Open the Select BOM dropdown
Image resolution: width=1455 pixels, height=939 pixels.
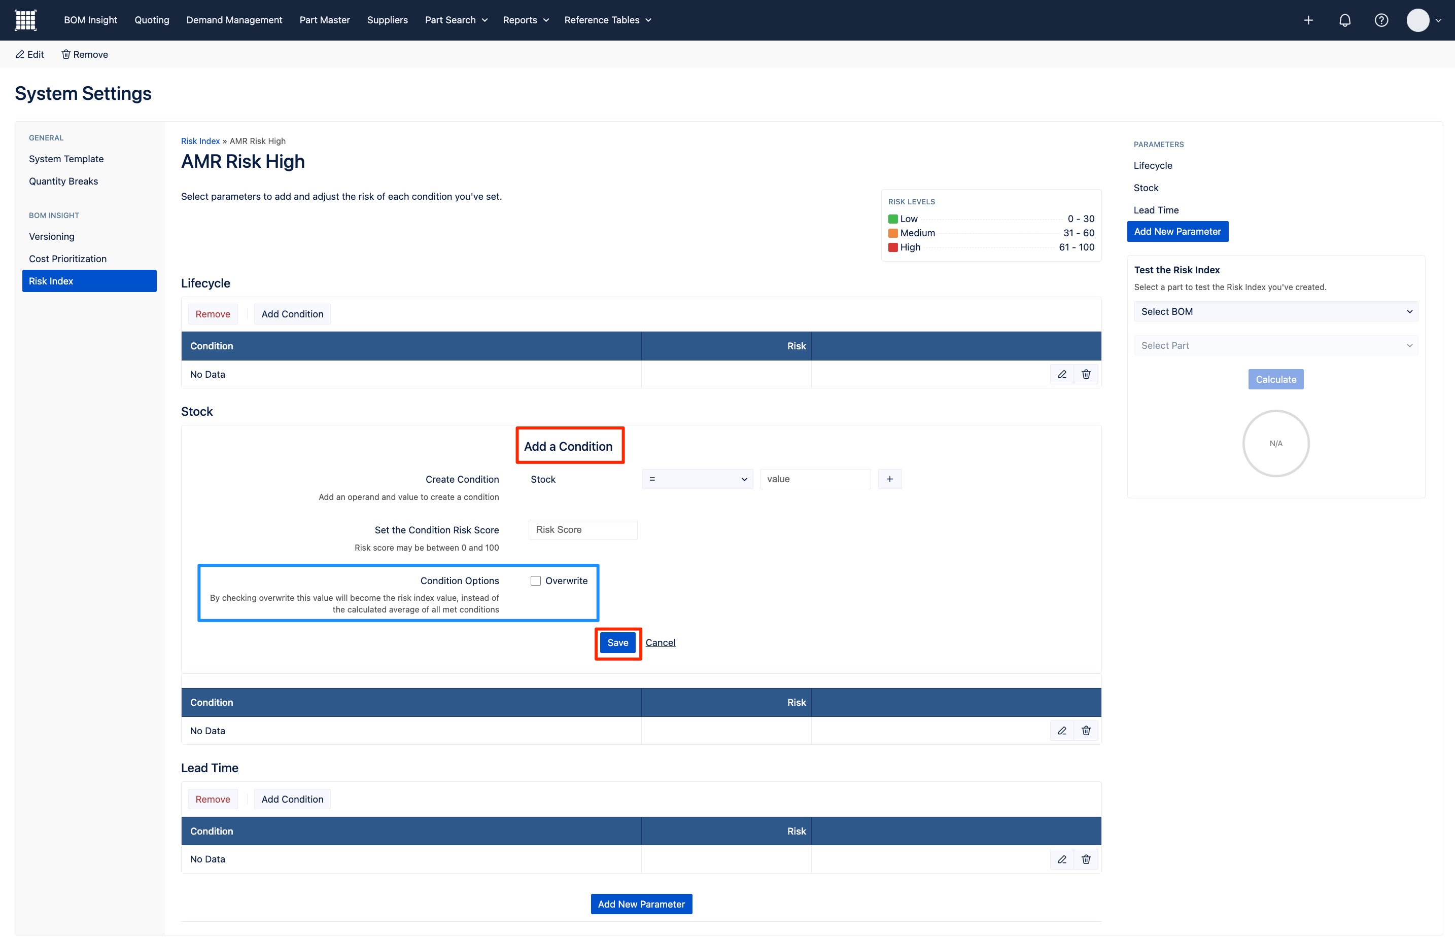coord(1275,312)
